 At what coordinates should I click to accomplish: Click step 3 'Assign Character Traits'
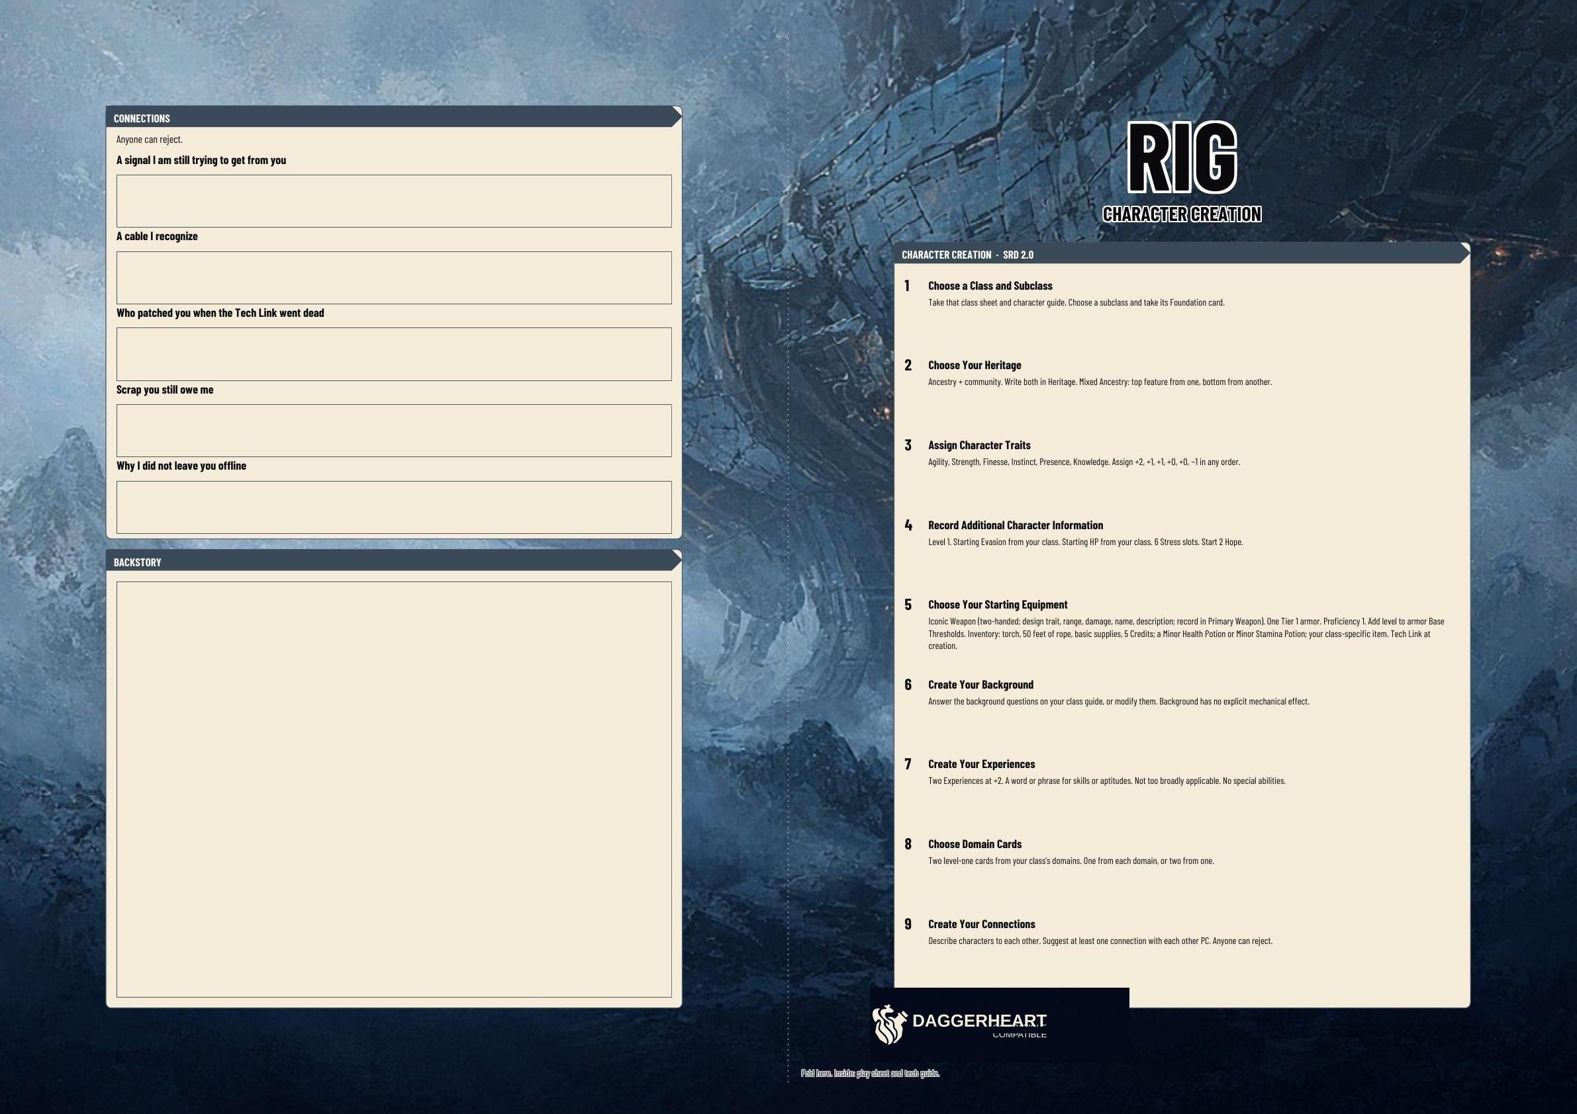tap(979, 445)
